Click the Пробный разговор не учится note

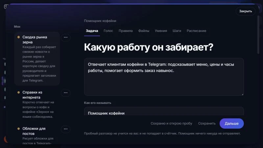(x=162, y=134)
